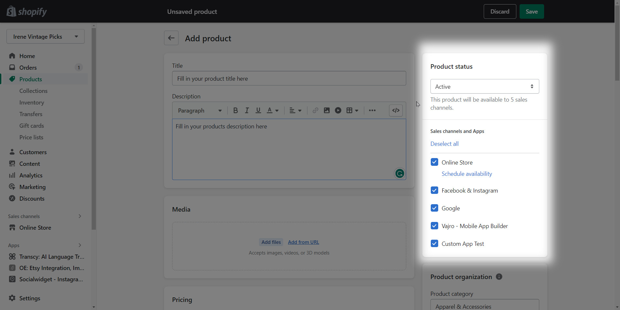Insert a video into description
620x310 pixels.
[x=338, y=111]
